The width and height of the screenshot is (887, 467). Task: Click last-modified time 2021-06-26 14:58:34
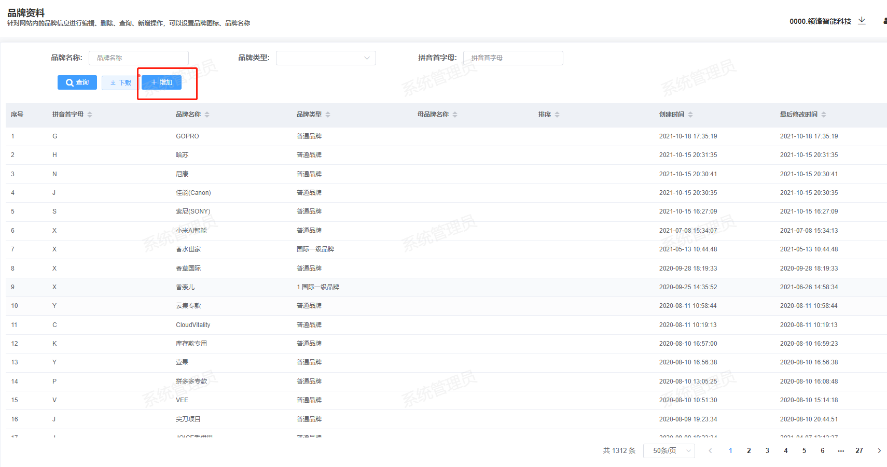click(x=809, y=287)
